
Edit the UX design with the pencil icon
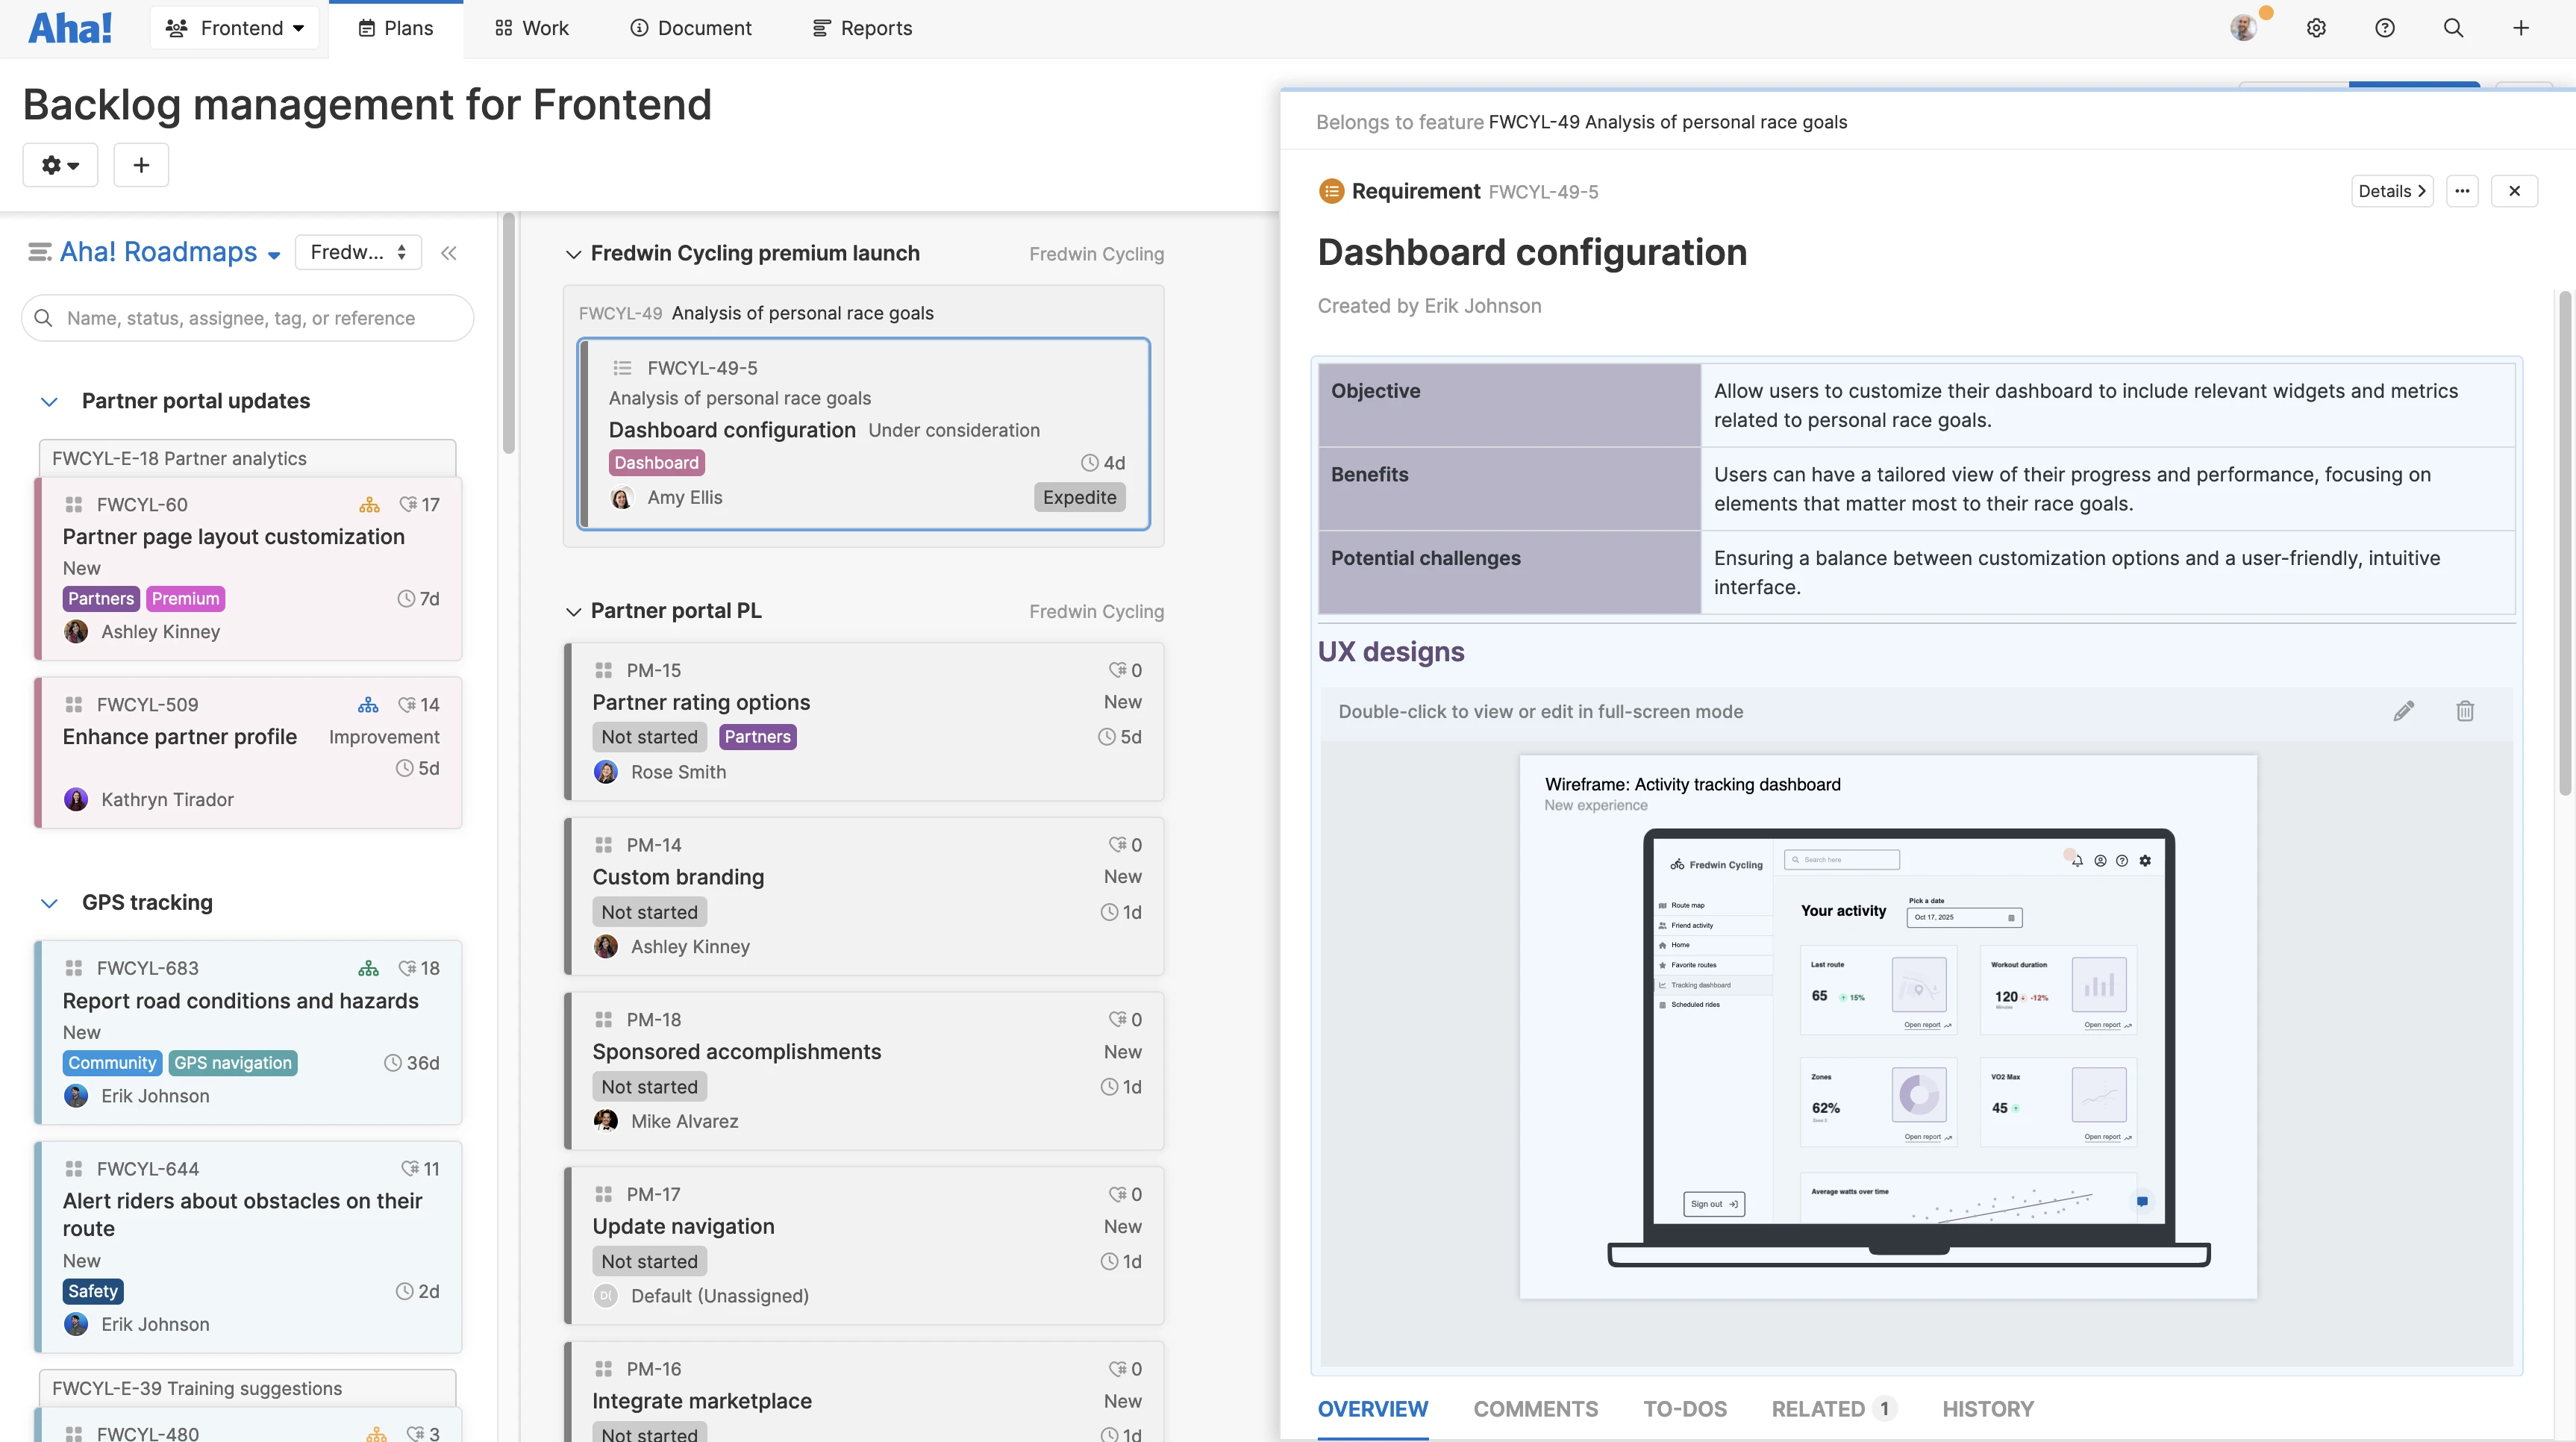pos(2405,711)
